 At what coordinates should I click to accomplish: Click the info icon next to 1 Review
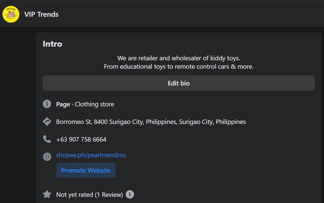click(130, 194)
